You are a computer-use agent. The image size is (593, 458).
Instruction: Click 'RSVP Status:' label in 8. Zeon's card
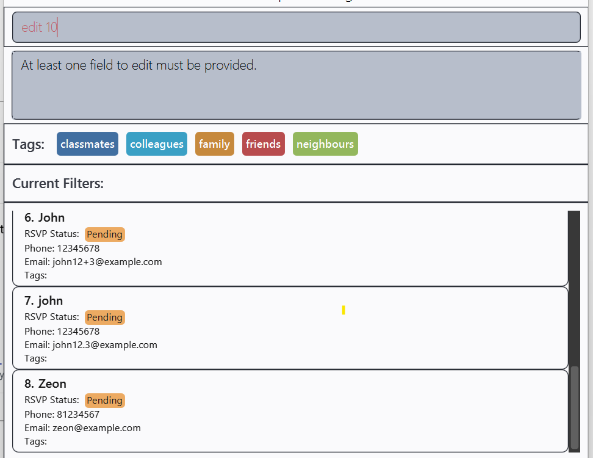click(52, 400)
